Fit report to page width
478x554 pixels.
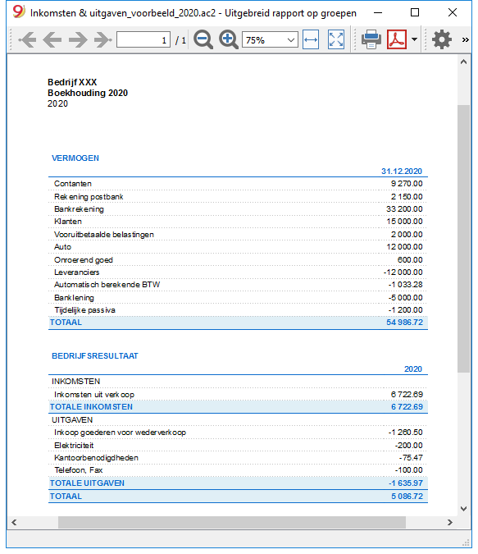311,39
